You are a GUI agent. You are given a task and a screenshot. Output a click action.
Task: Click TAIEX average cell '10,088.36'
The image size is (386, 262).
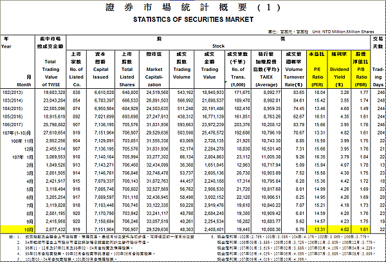point(271,230)
